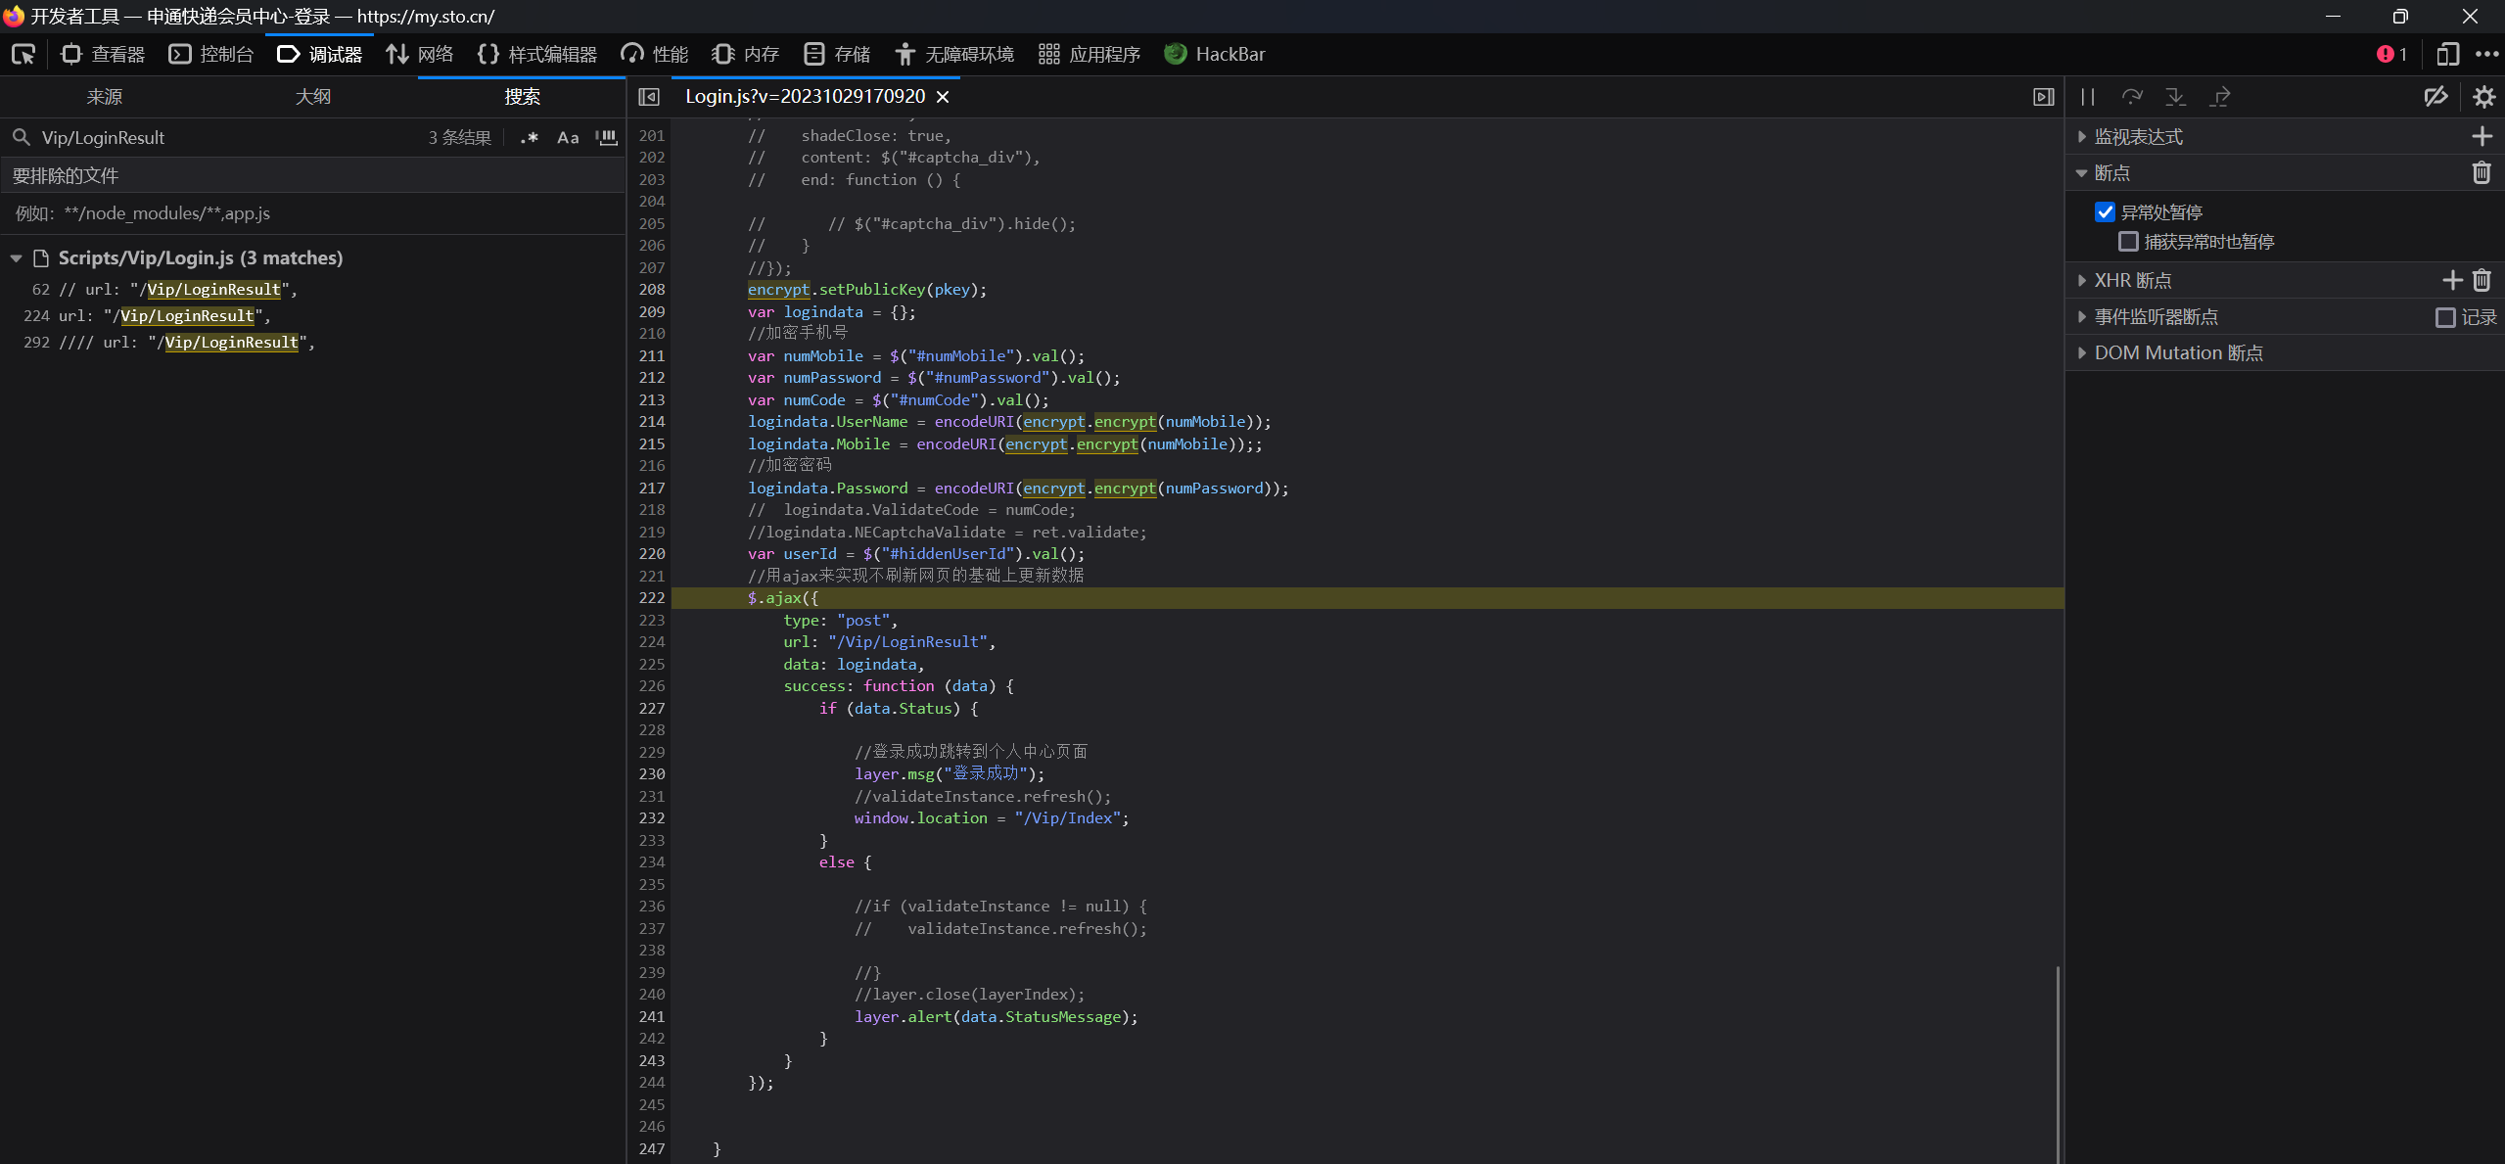Open the devtools three-dot options menu
Screen dimensions: 2505x1164
2486,54
